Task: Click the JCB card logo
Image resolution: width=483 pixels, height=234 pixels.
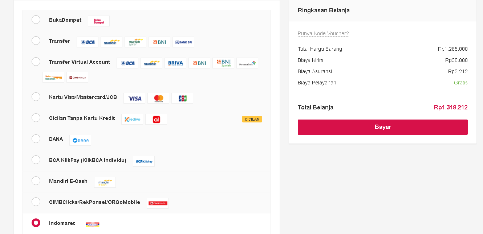Action: [182, 98]
